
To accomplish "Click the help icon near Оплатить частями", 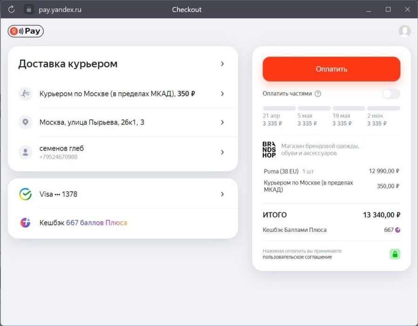I will [318, 94].
